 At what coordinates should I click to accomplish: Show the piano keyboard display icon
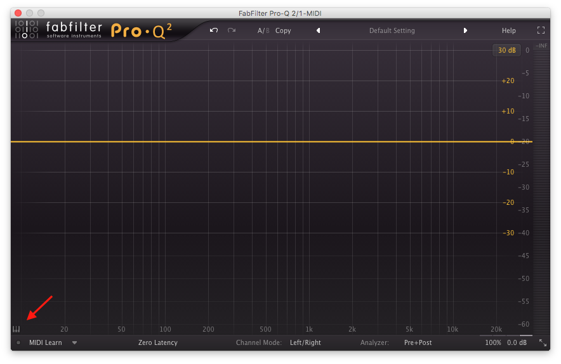coord(16,329)
